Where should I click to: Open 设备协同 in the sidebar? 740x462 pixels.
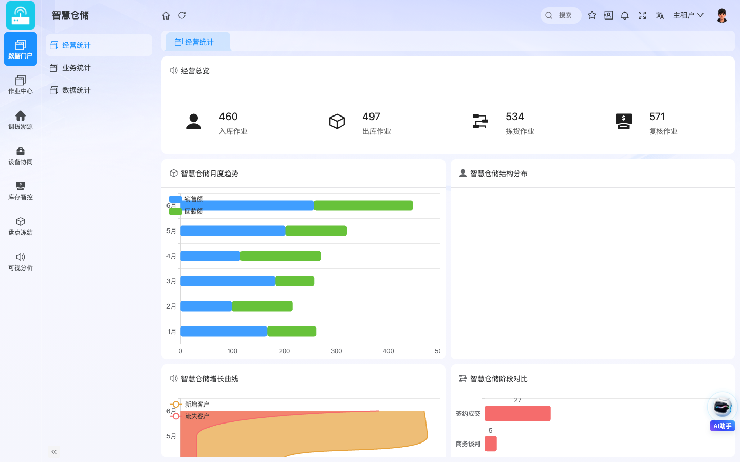(x=21, y=156)
